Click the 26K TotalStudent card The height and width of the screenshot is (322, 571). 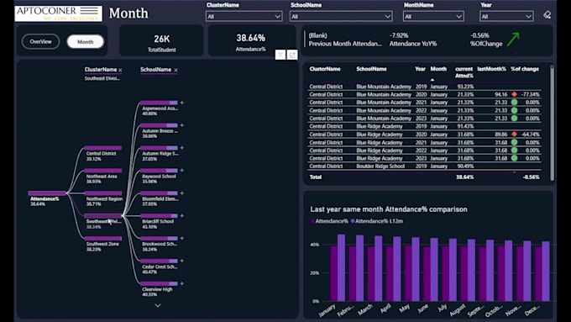pyautogui.click(x=162, y=41)
